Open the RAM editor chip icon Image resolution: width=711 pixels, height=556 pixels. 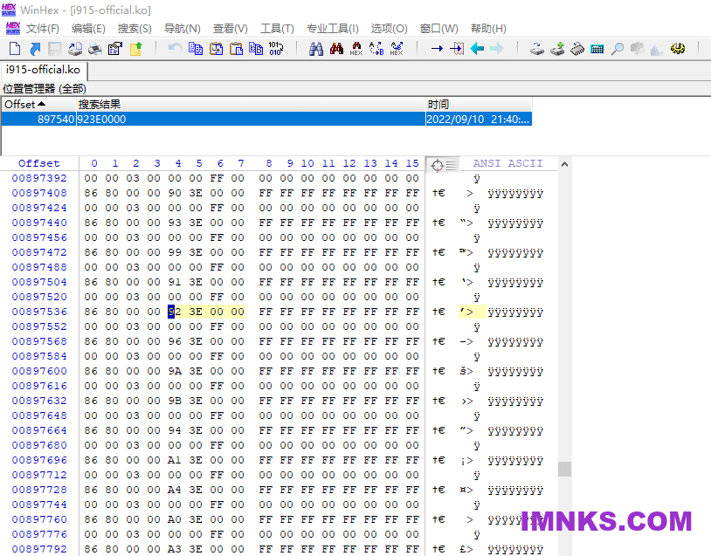[x=576, y=49]
